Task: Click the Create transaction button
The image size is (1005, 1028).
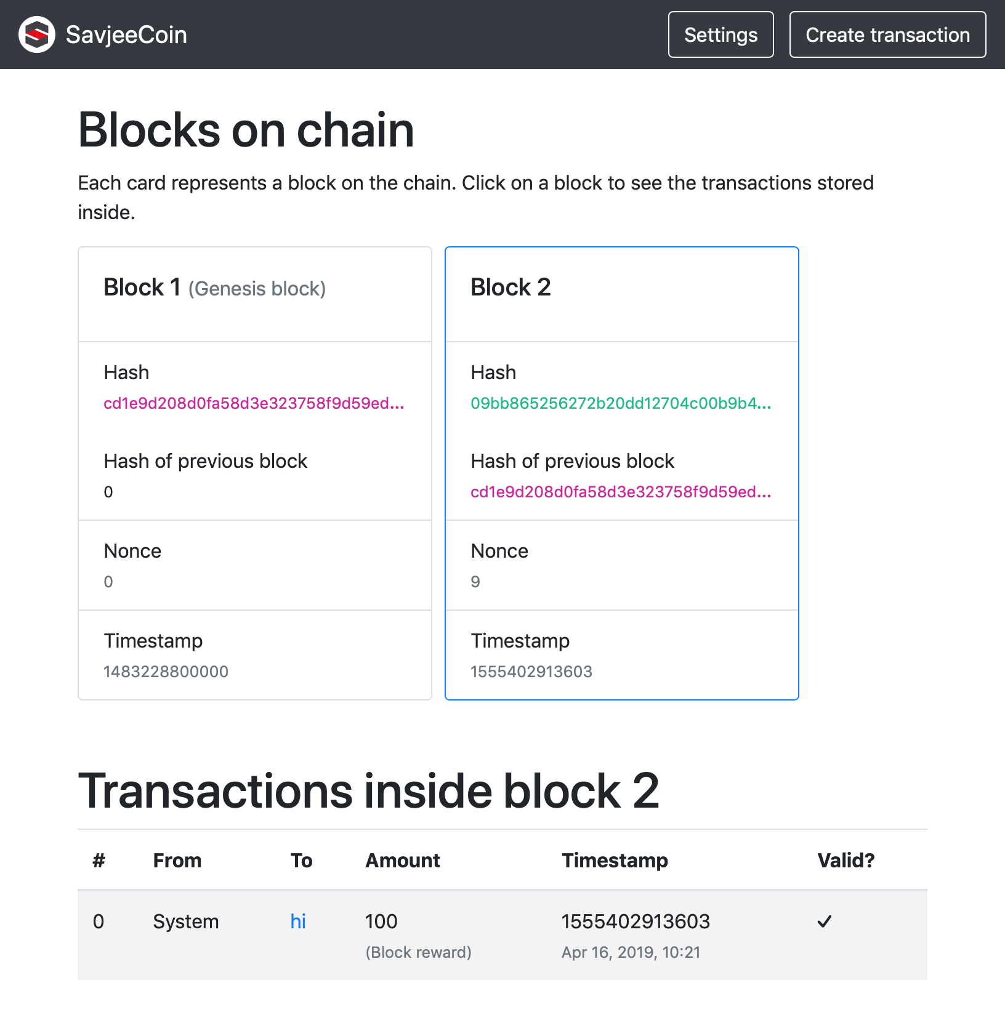Action: tap(887, 35)
